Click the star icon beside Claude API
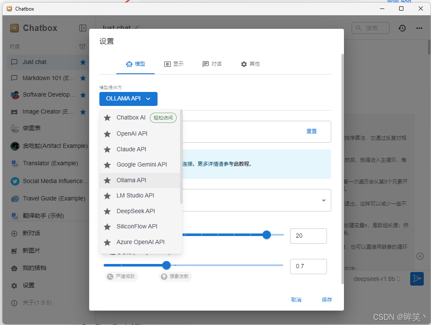 point(107,150)
